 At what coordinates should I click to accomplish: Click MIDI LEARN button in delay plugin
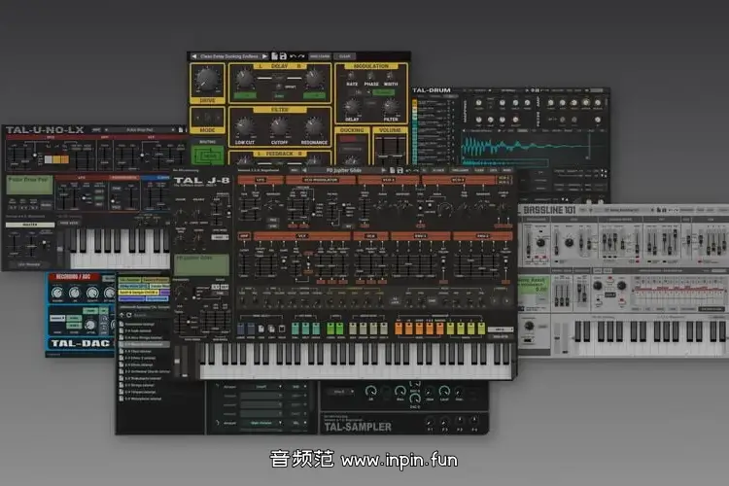(320, 56)
